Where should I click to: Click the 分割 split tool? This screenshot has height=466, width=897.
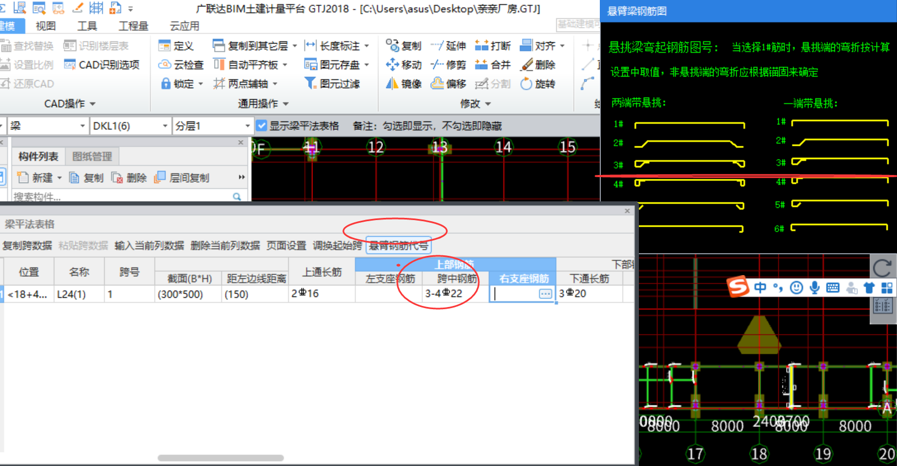coord(493,84)
